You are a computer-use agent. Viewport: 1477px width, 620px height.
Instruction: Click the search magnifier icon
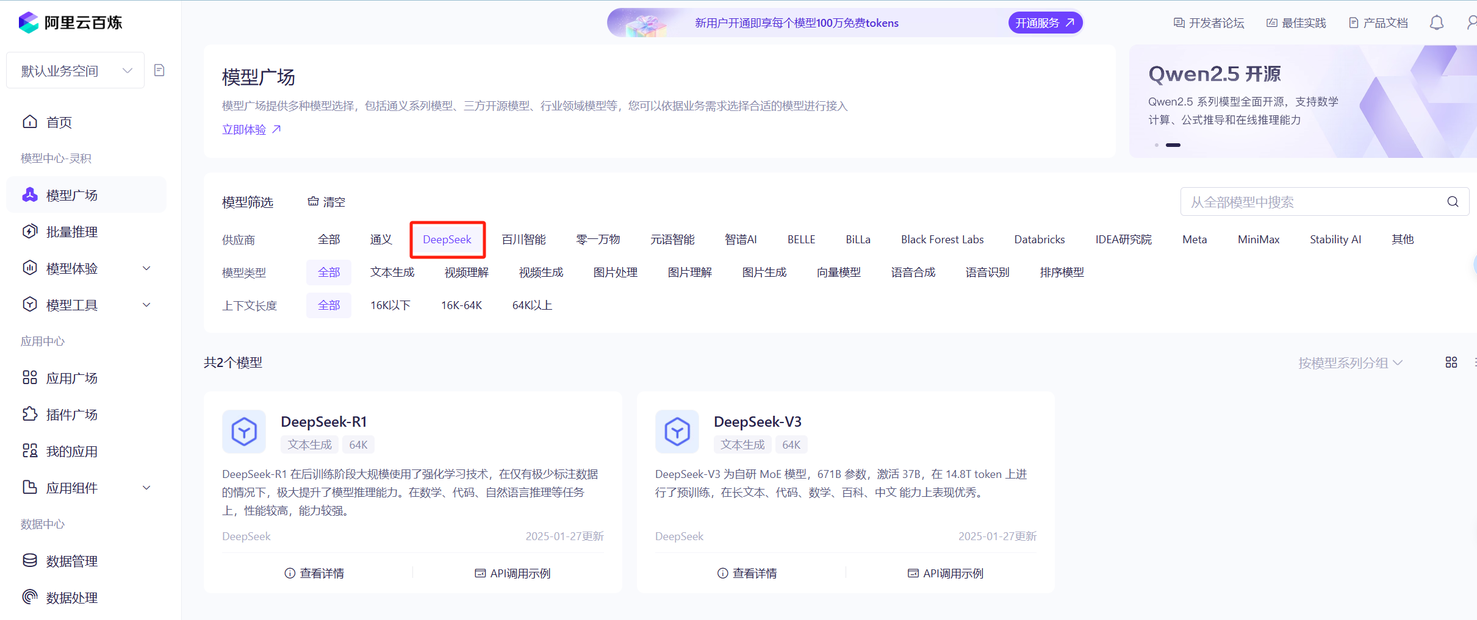point(1453,202)
